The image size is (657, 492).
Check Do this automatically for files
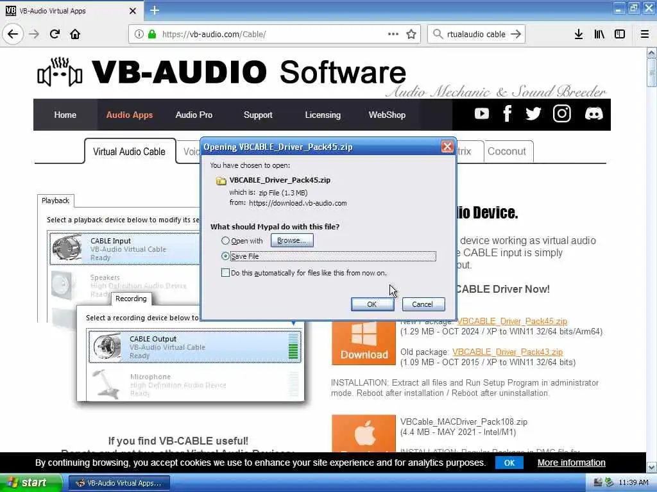[x=225, y=273]
